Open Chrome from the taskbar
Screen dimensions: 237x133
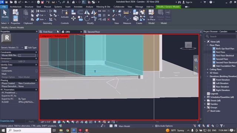(67, 130)
